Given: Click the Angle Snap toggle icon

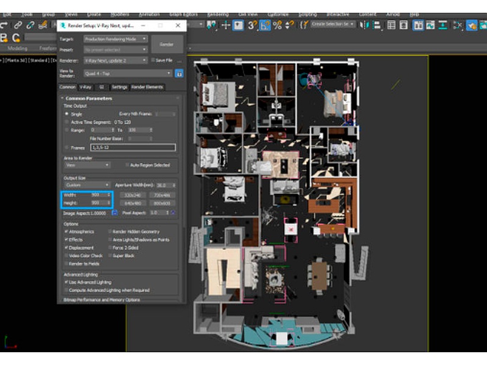Looking at the screenshot, I should pos(265,25).
